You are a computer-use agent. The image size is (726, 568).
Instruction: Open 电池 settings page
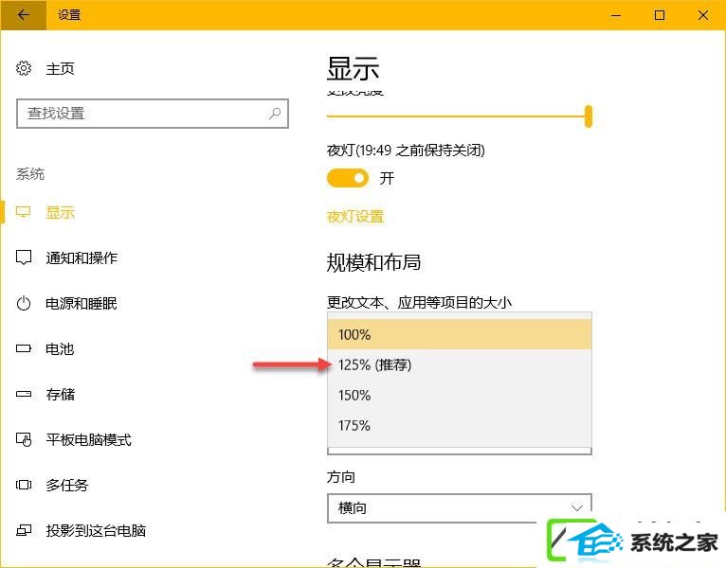click(x=60, y=348)
